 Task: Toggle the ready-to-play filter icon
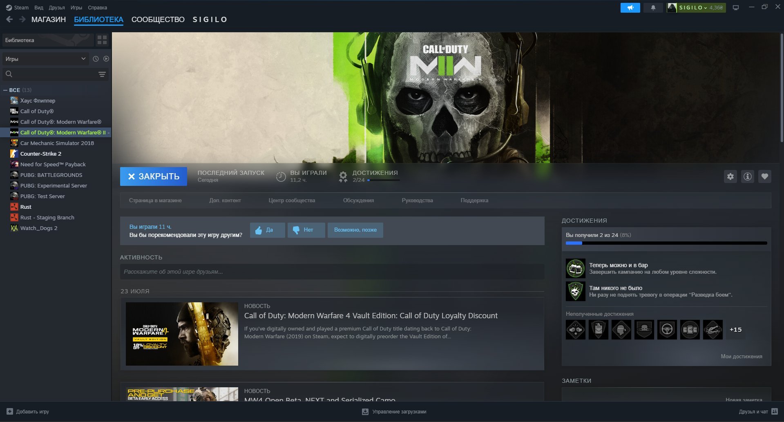point(106,59)
